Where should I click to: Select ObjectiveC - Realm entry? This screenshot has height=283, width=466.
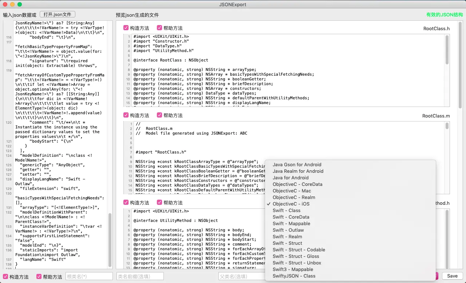click(350, 197)
